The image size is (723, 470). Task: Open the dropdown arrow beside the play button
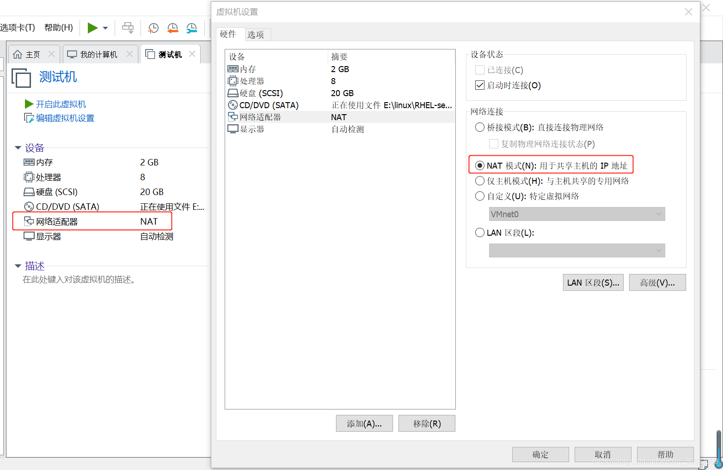pyautogui.click(x=105, y=28)
